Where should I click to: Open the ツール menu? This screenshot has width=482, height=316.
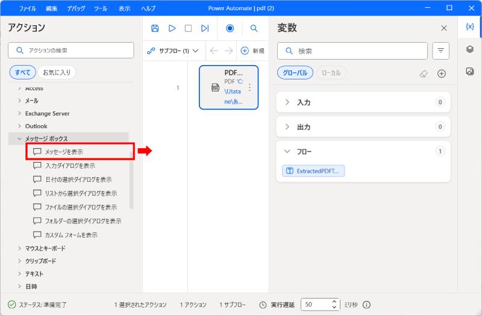(x=101, y=8)
